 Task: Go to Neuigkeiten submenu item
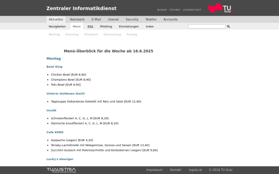pos(57,26)
